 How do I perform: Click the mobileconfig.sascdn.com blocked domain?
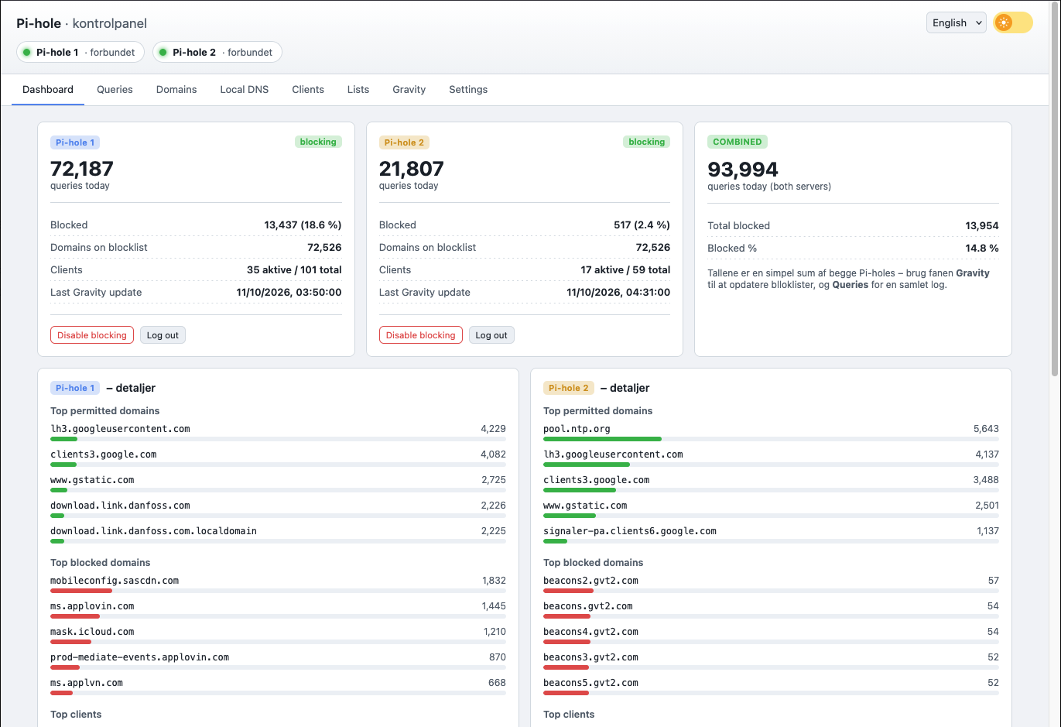click(115, 581)
